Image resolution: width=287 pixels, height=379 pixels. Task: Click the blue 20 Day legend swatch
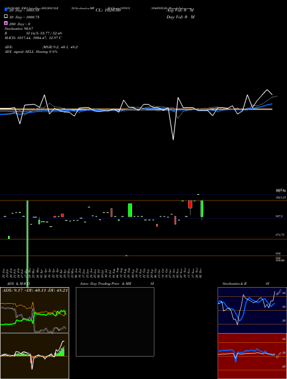(6, 10)
